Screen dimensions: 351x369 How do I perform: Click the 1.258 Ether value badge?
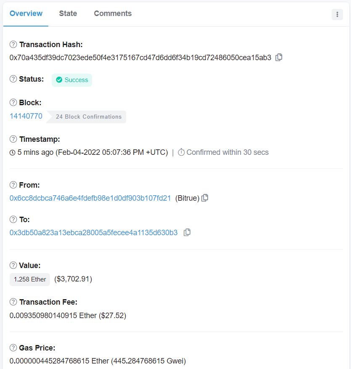pos(30,279)
